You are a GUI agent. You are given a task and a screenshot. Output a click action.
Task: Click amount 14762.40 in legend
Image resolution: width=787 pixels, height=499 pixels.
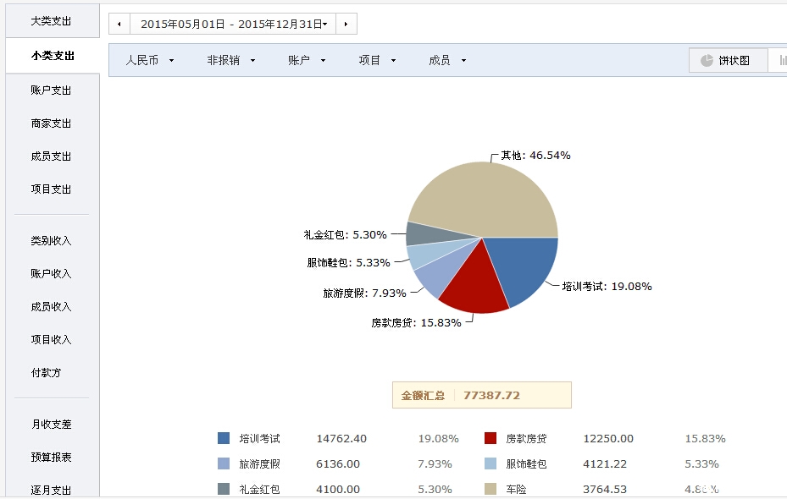(x=341, y=438)
